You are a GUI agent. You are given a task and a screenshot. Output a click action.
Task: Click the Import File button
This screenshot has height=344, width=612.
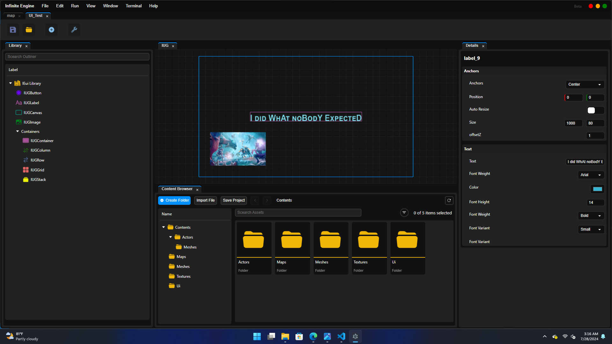point(205,200)
